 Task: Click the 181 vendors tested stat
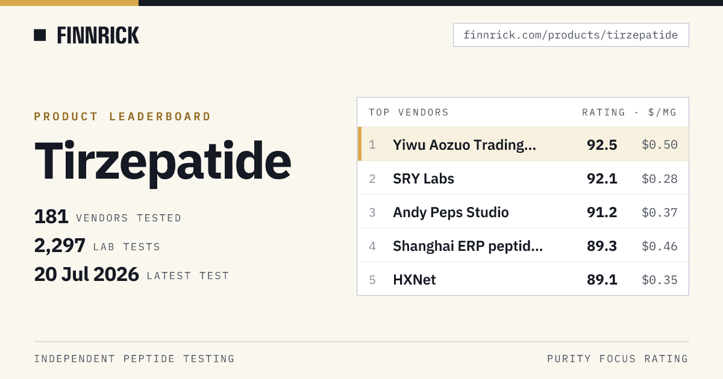108,217
